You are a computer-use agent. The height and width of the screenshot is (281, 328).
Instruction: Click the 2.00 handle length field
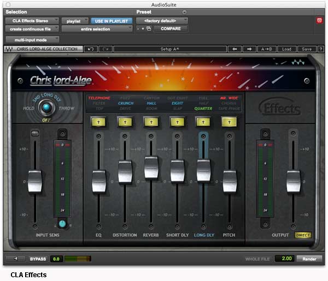tap(285, 259)
